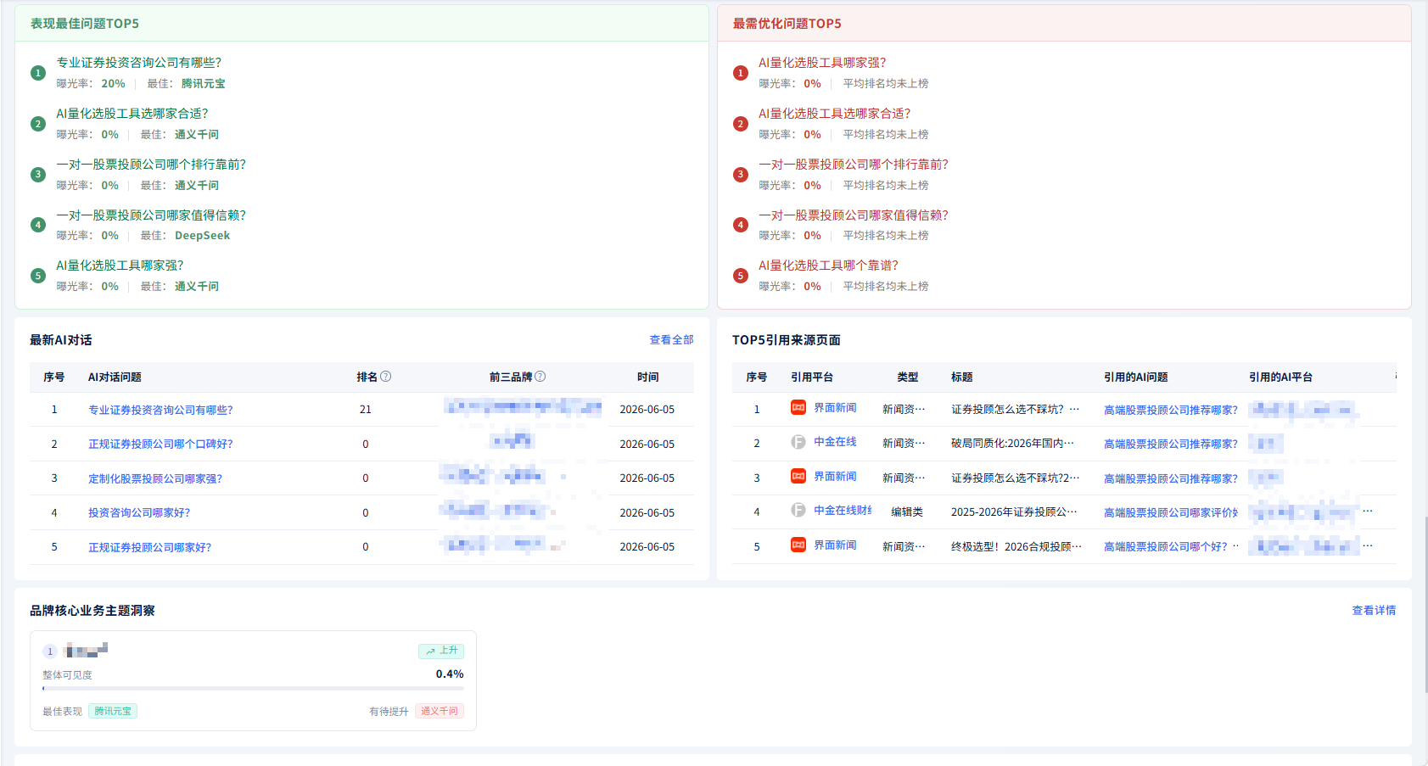Viewport: 1428px width, 766px height.
Task: Click 中金在线财经 logo icon in source row 4
Action: click(798, 510)
